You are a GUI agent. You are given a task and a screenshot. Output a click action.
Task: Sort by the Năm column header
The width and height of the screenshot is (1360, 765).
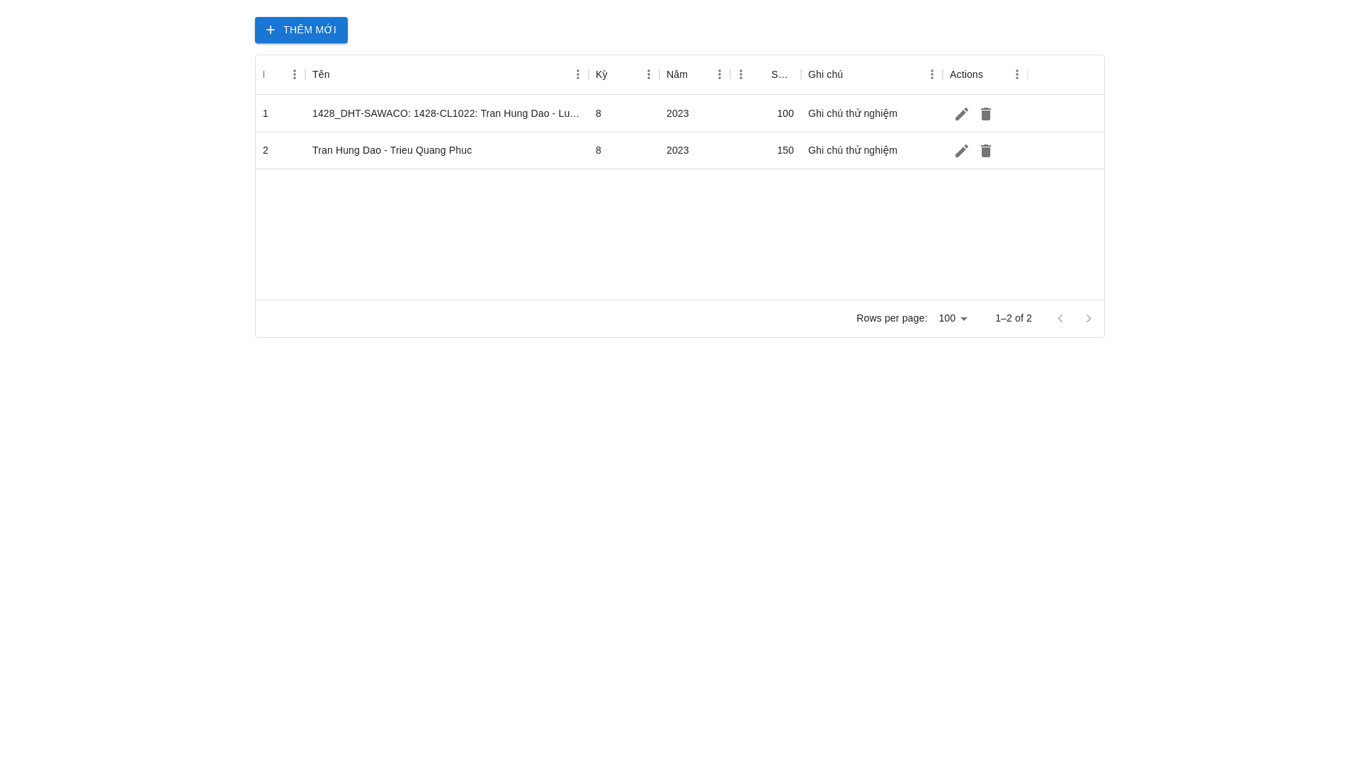pos(676,74)
